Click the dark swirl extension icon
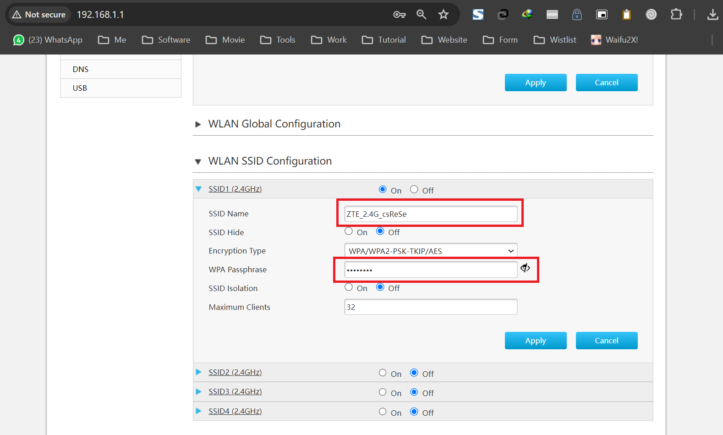Screen dimensions: 723x435 [503, 15]
